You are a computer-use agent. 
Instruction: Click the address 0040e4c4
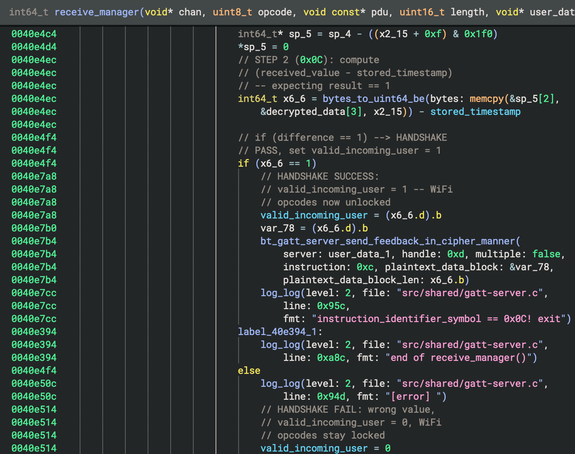[x=34, y=34]
